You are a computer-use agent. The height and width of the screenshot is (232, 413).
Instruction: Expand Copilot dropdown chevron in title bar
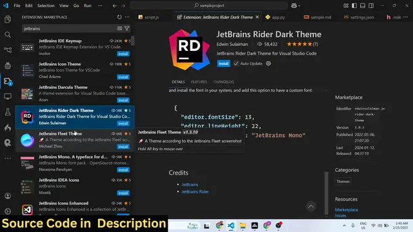click(299, 6)
